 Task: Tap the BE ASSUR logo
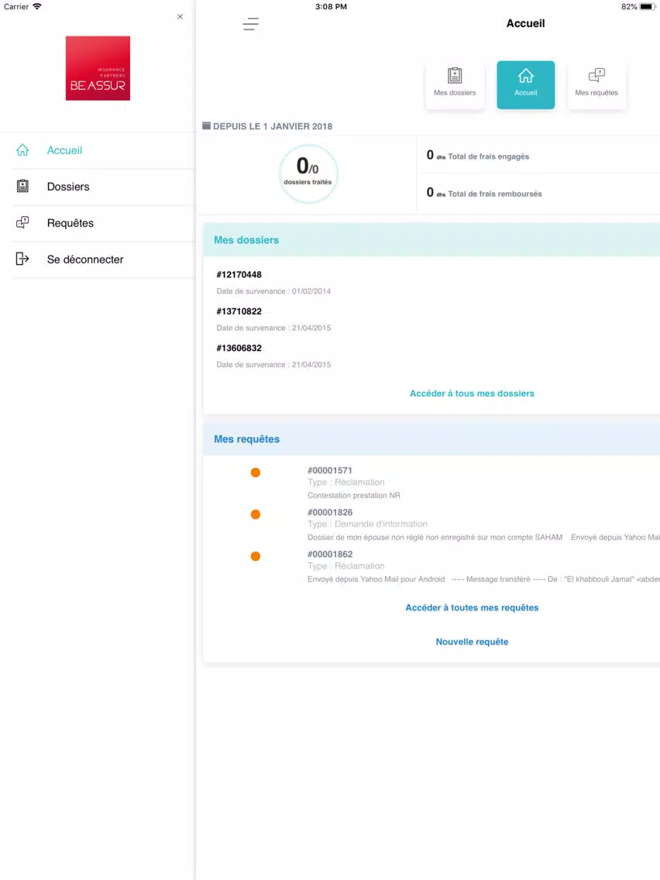coord(98,68)
